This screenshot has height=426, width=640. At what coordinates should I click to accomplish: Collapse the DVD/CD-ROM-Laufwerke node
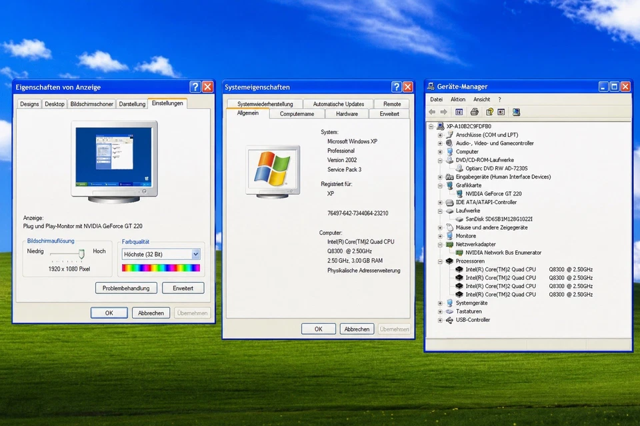[440, 160]
